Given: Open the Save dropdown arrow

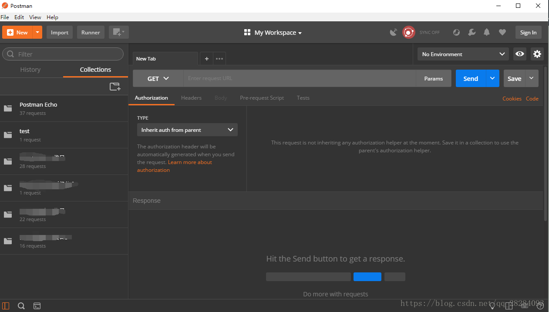Looking at the screenshot, I should pos(532,78).
